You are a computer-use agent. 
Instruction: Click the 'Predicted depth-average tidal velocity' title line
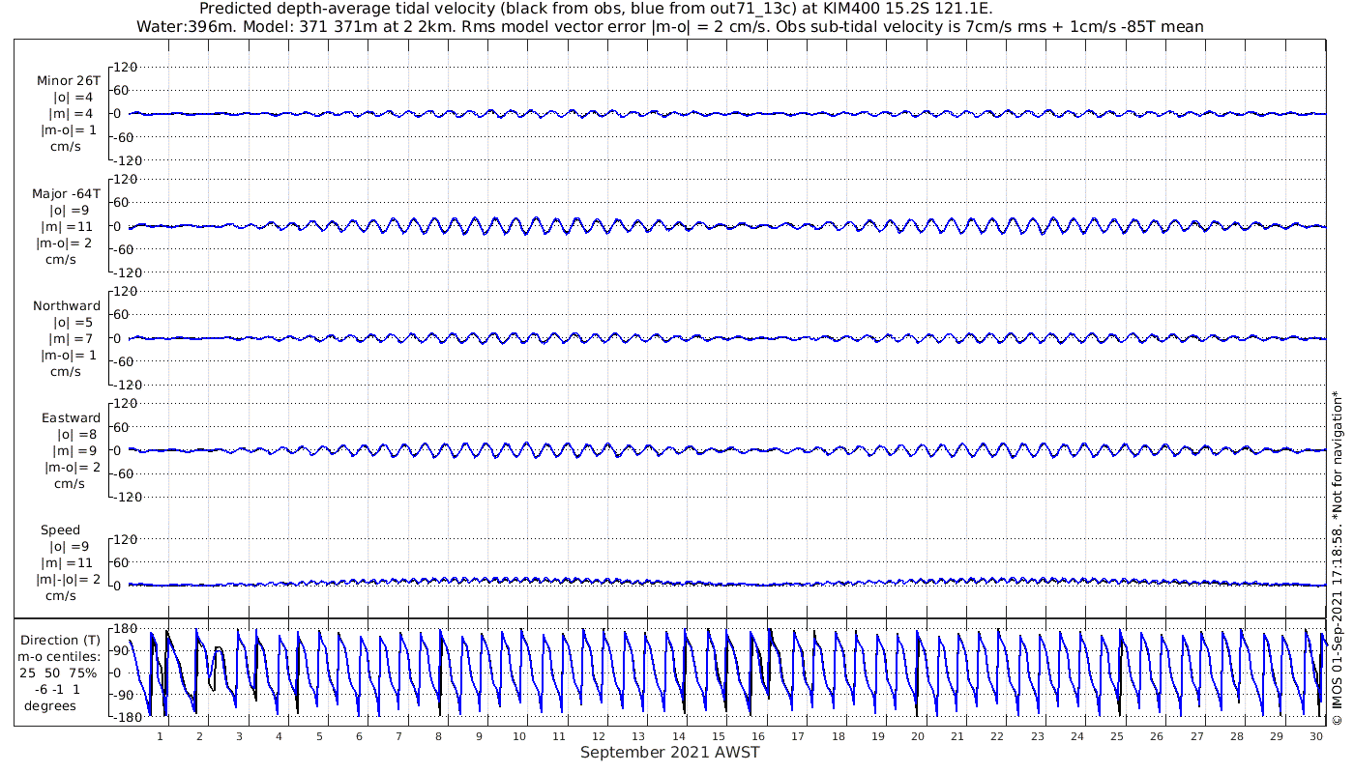pos(596,9)
